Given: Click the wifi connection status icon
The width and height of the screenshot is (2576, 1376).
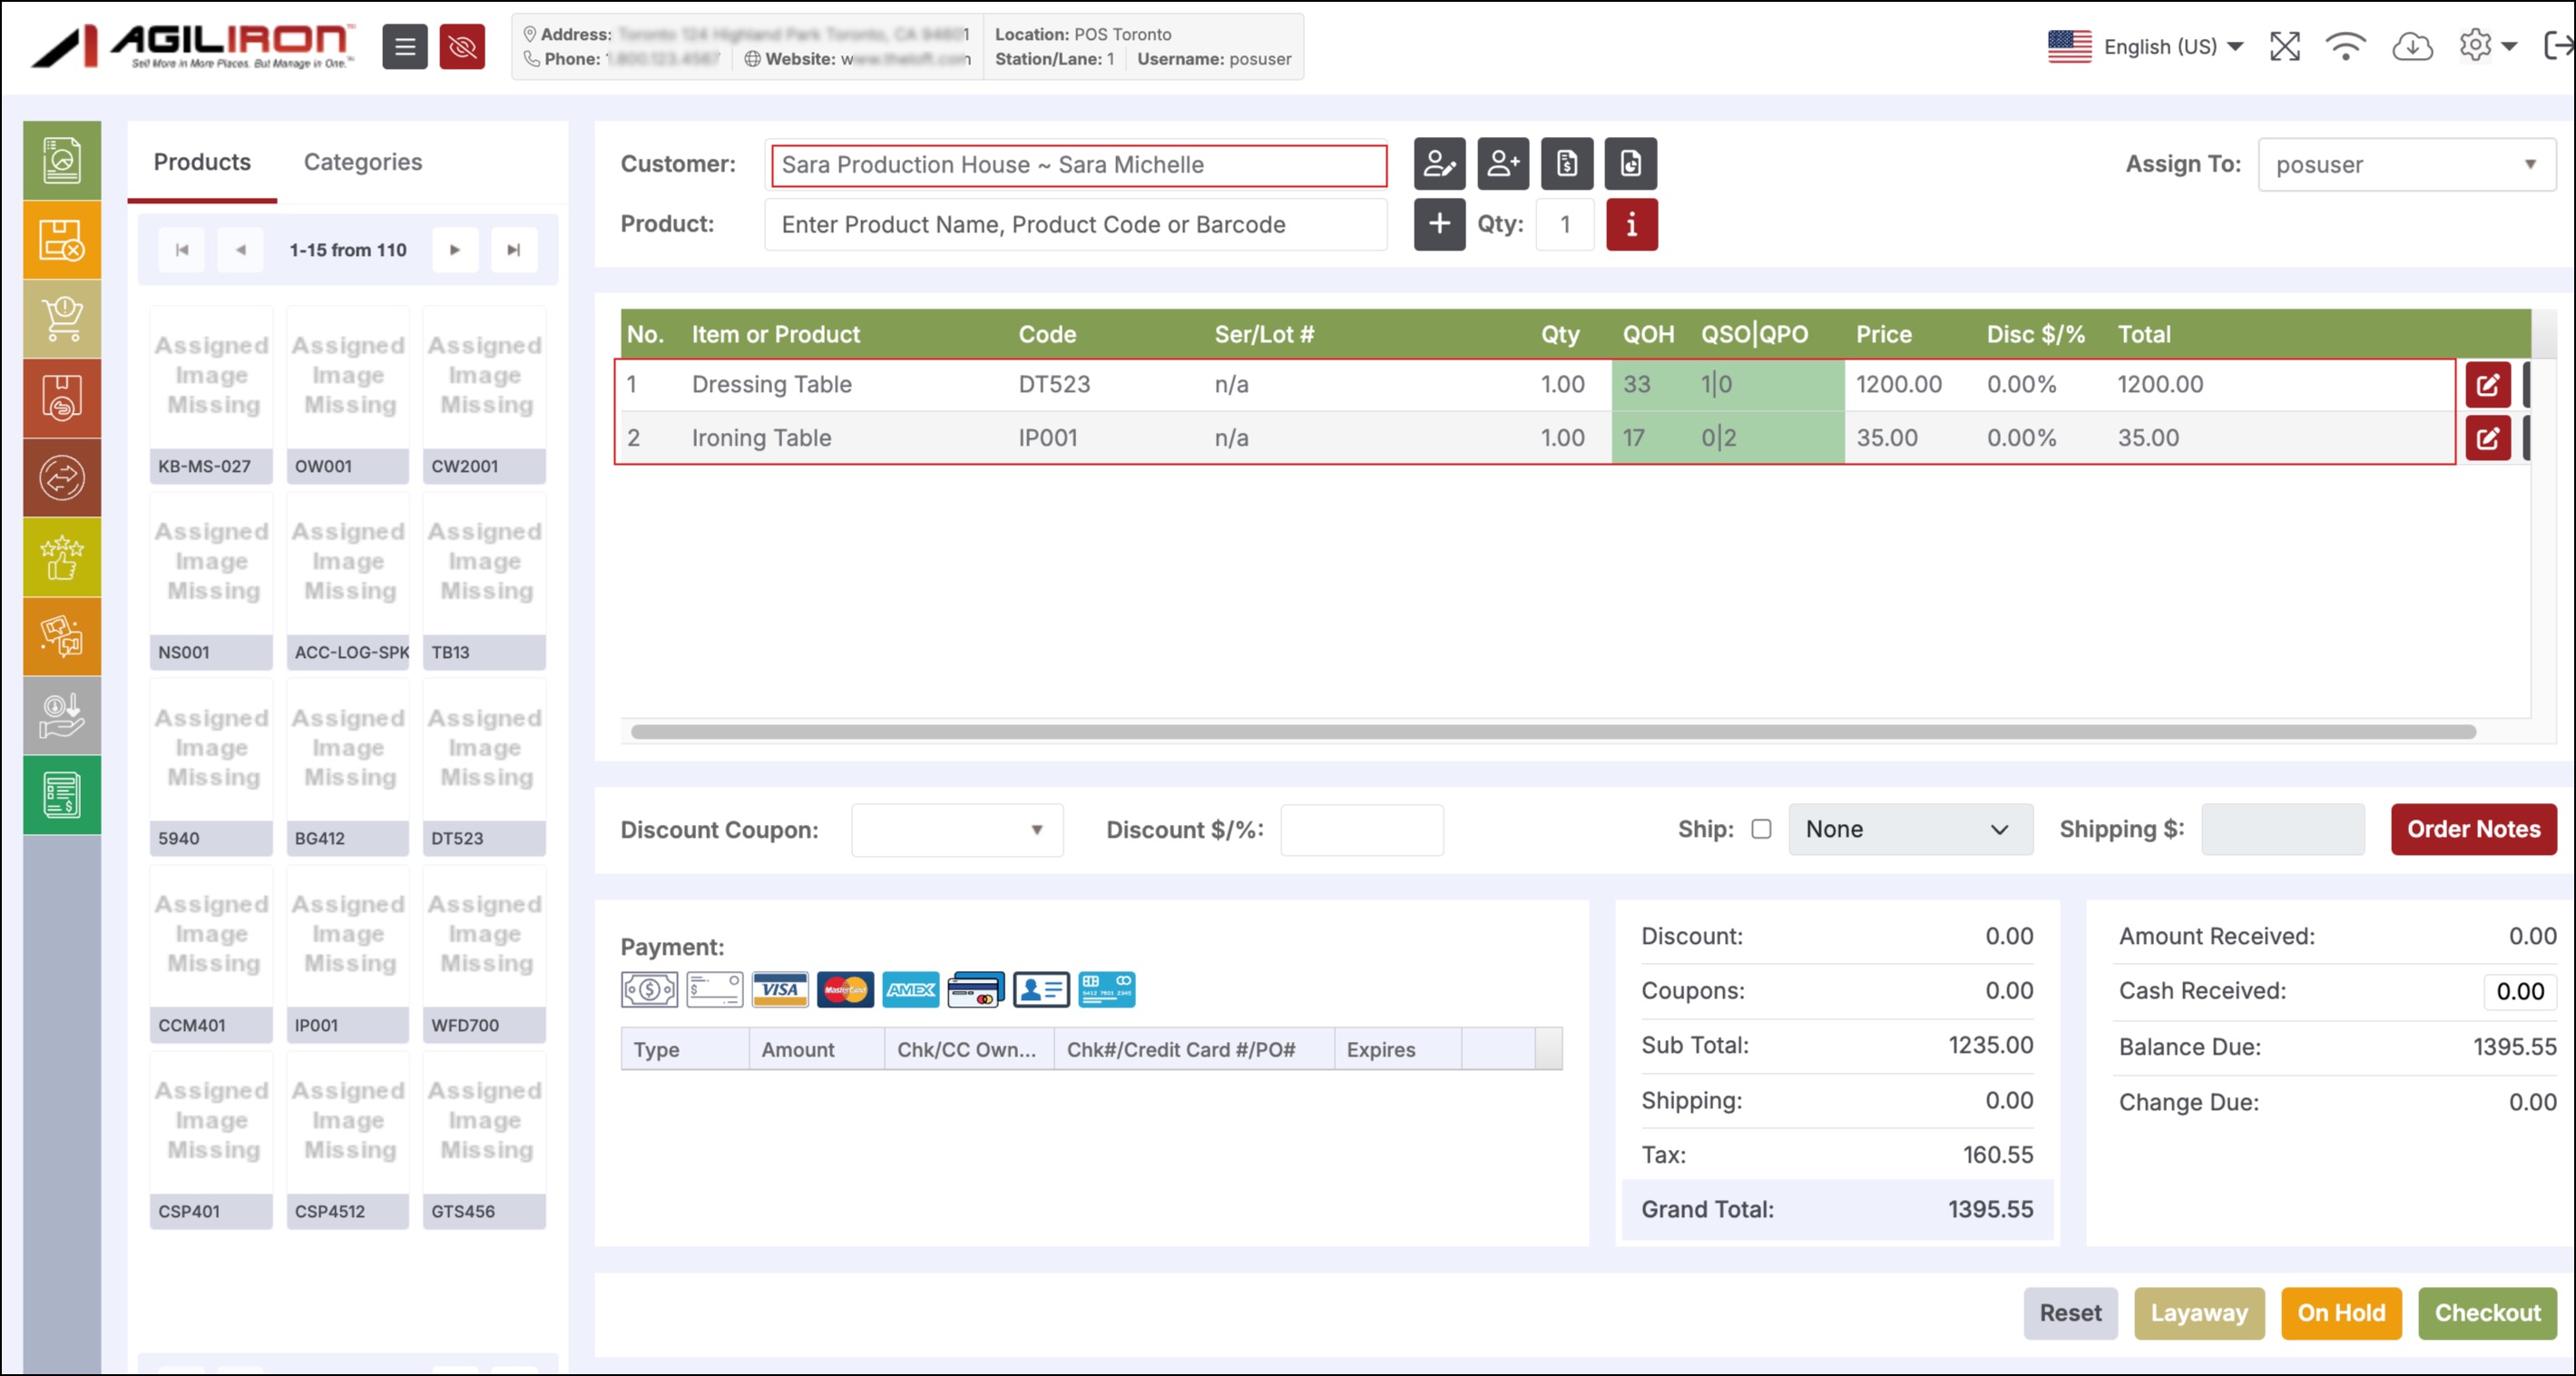Looking at the screenshot, I should click(2346, 46).
